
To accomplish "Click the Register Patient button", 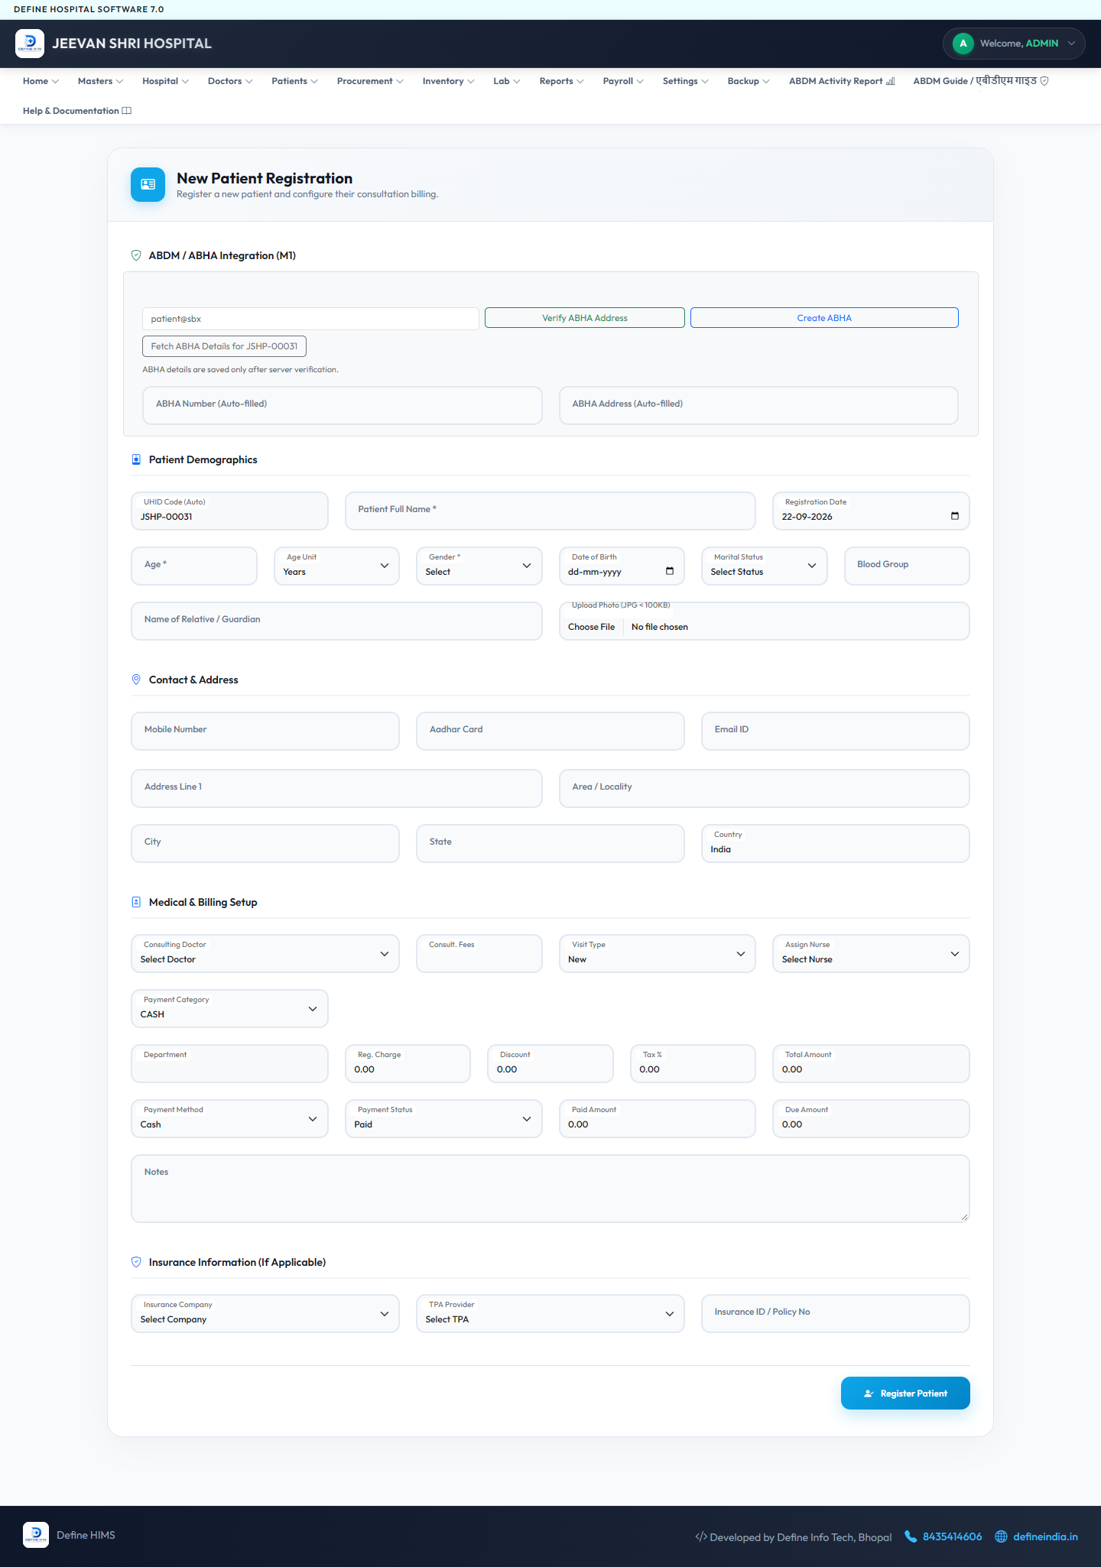I will (905, 1393).
